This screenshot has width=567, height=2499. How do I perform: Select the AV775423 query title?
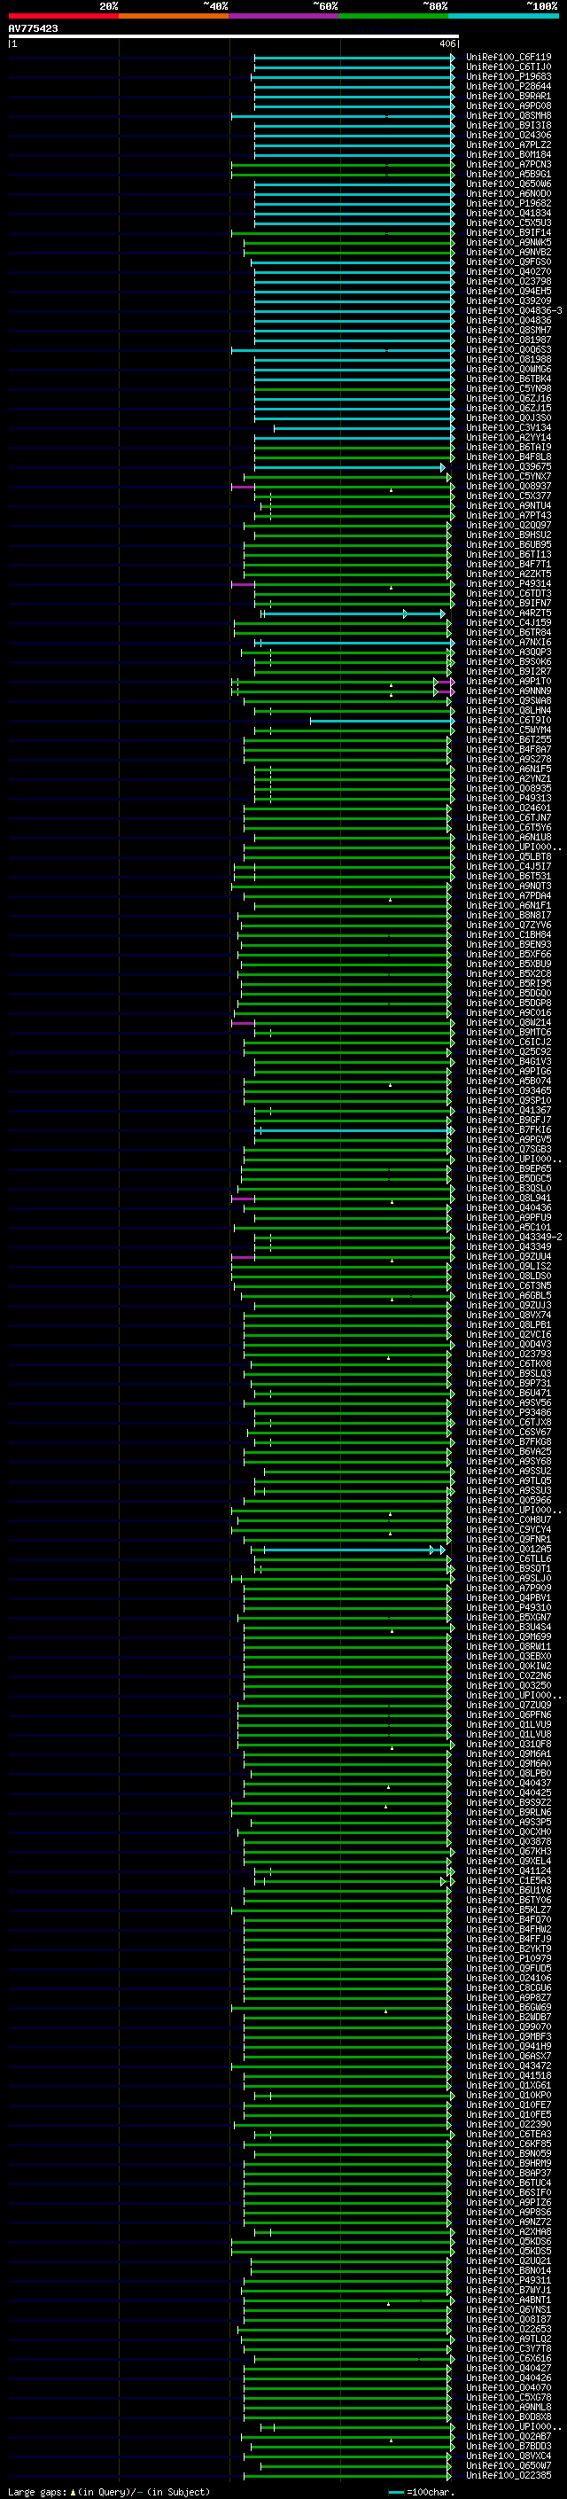pyautogui.click(x=33, y=28)
